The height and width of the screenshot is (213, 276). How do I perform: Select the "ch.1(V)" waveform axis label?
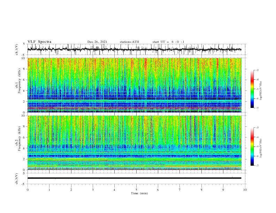click(17, 49)
